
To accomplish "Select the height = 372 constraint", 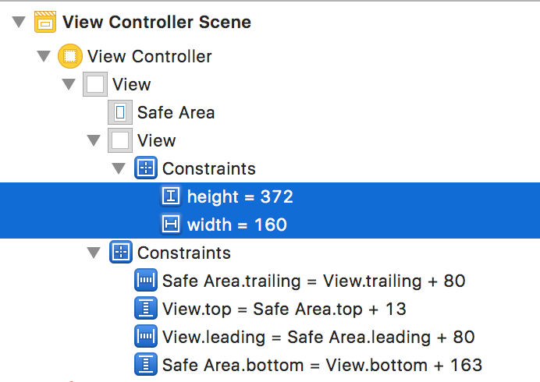I will coord(270,196).
